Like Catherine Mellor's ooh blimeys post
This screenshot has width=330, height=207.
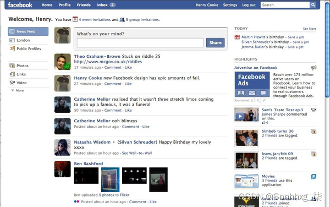point(146,127)
